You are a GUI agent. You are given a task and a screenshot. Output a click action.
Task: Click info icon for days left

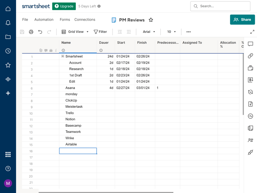coord(99,6)
